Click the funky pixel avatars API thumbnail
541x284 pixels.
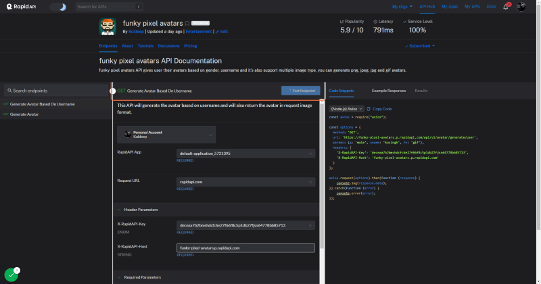pos(108,26)
